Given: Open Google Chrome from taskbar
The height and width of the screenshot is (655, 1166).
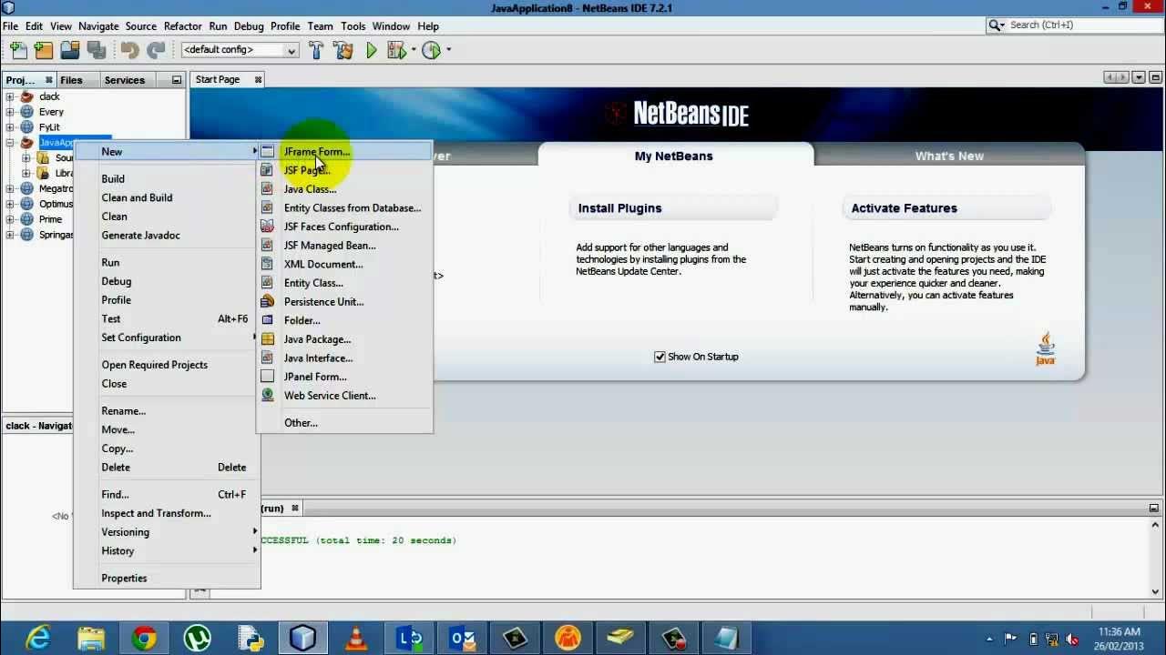Looking at the screenshot, I should [144, 639].
